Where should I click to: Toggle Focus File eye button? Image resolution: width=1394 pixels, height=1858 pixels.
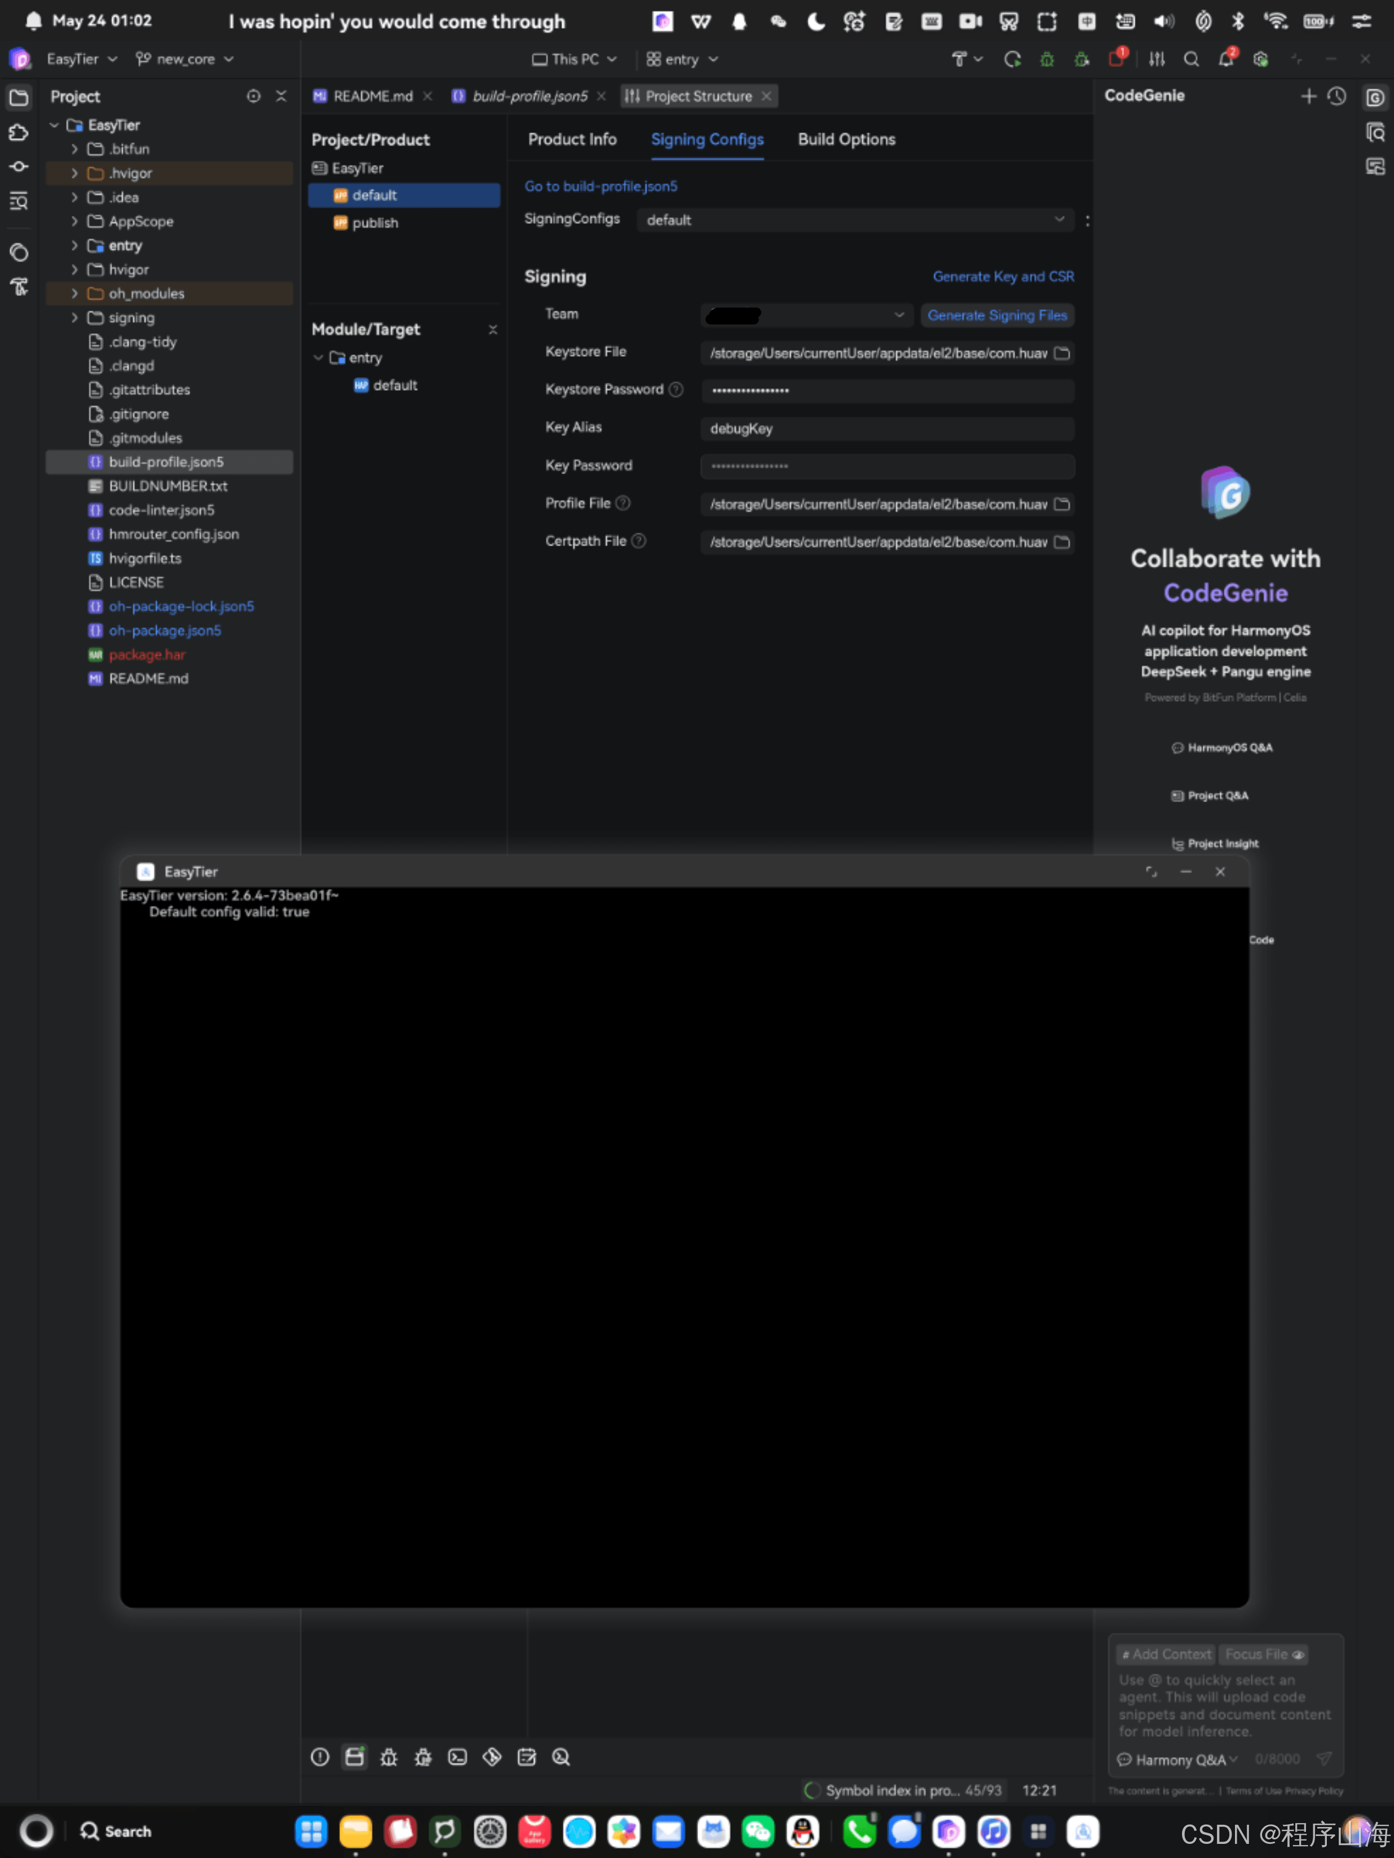1263,1654
